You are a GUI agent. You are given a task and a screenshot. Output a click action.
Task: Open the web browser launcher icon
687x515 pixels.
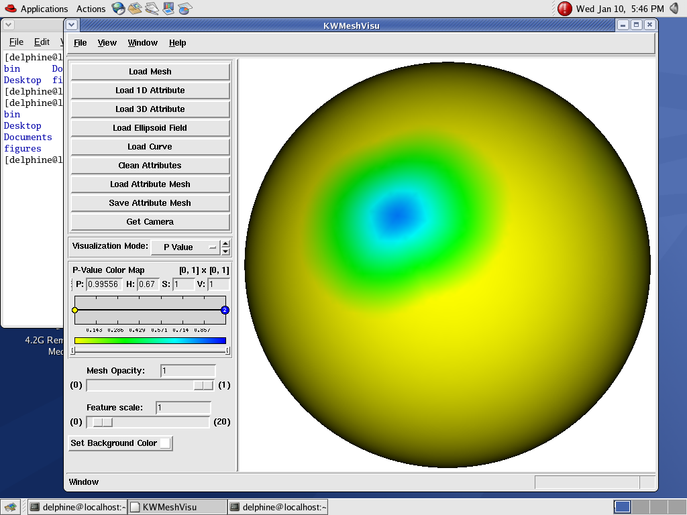pyautogui.click(x=118, y=8)
